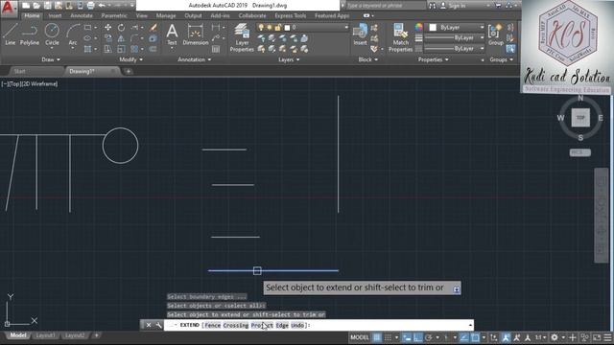Toggle object snap in status bar

pos(475,337)
